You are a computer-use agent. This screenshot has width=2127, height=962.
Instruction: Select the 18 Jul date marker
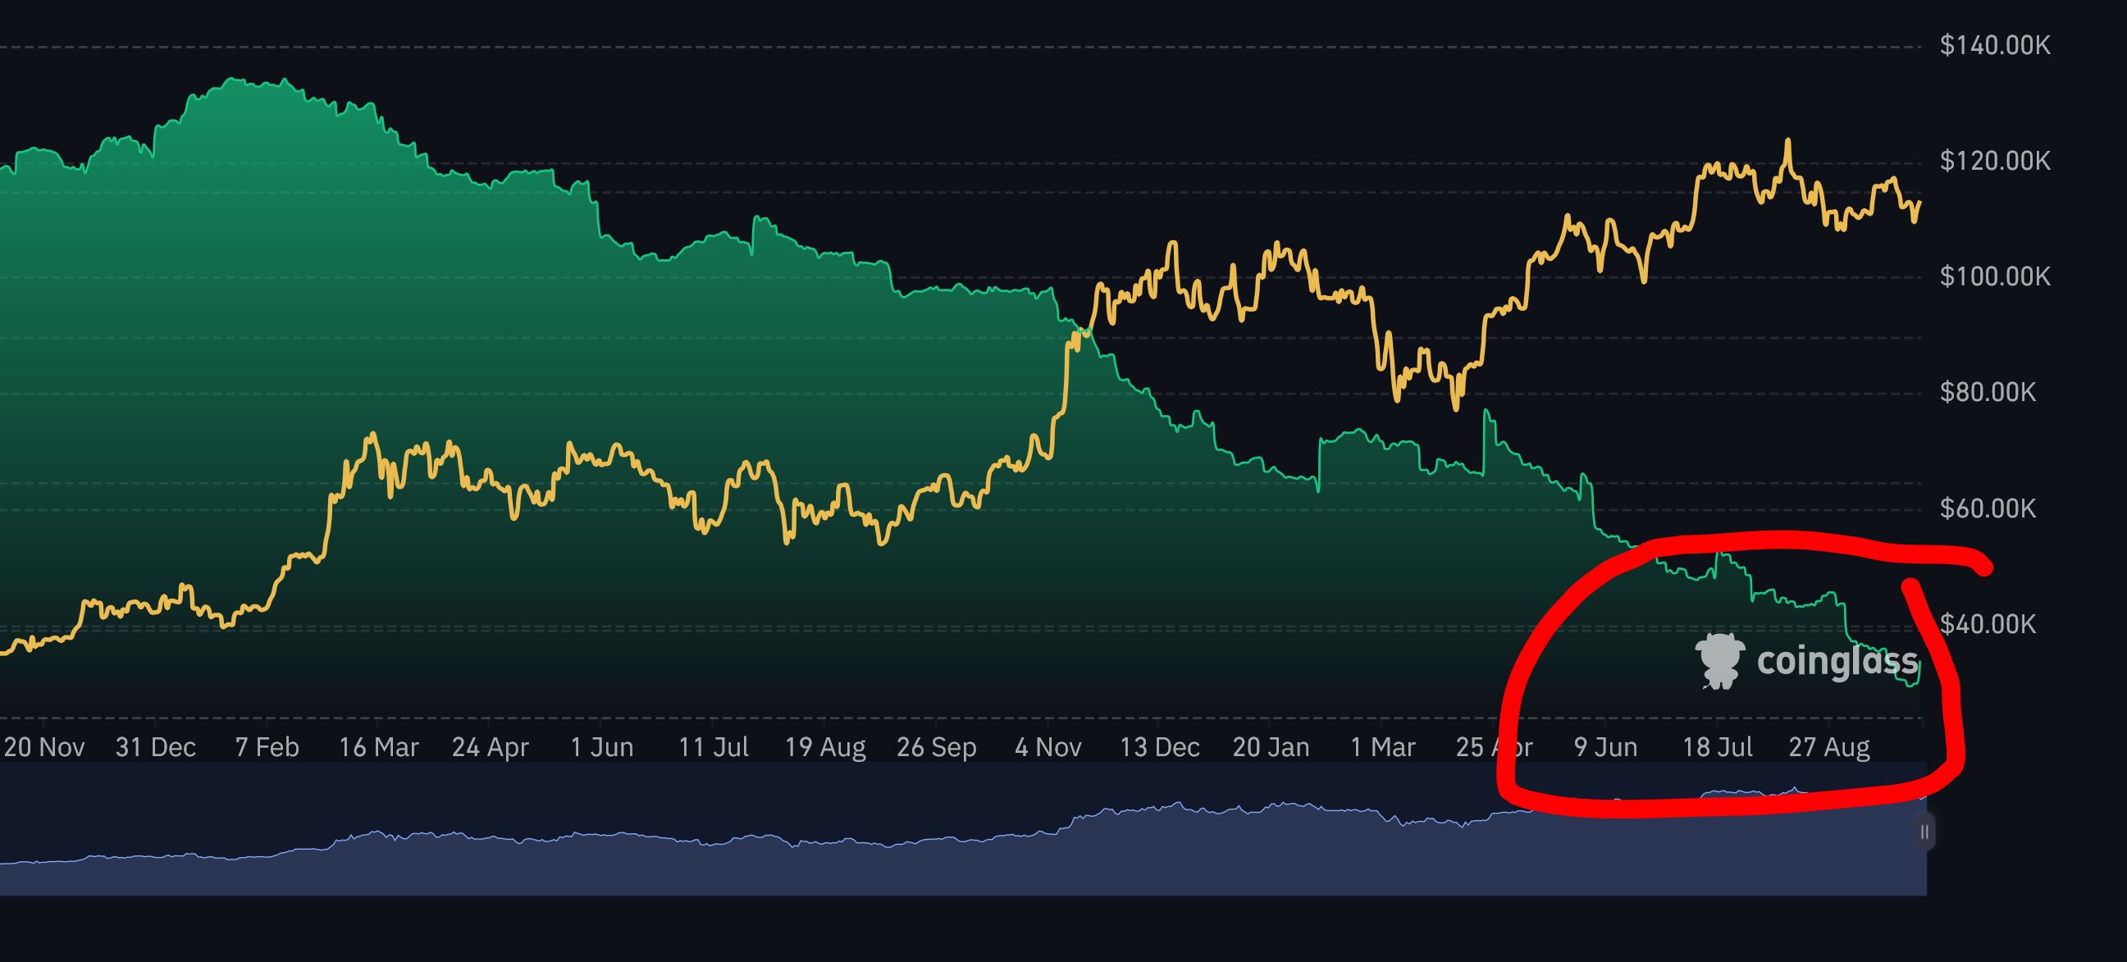click(x=1718, y=747)
